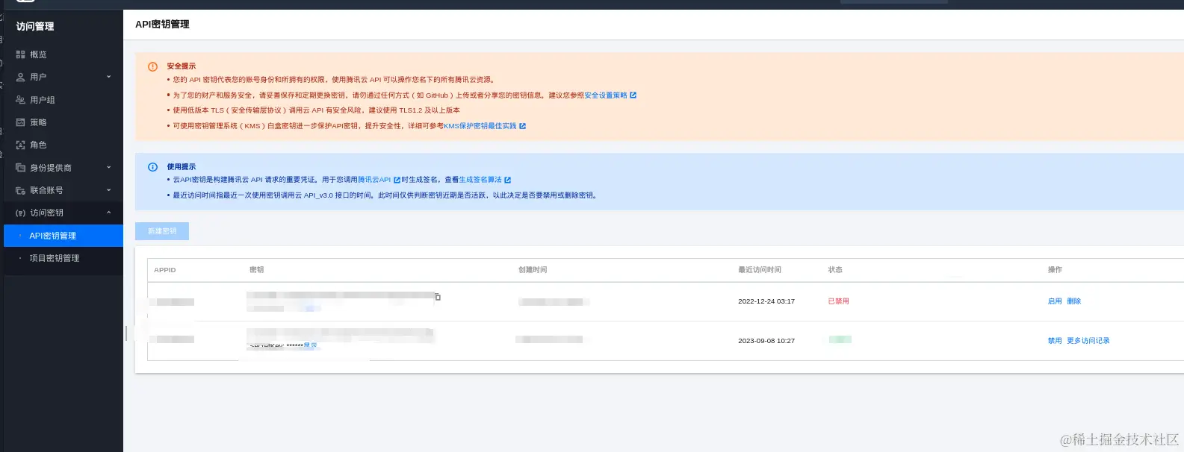The image size is (1184, 452).
Task: Open 更多访问记录 for the second key
Action: [1088, 341]
